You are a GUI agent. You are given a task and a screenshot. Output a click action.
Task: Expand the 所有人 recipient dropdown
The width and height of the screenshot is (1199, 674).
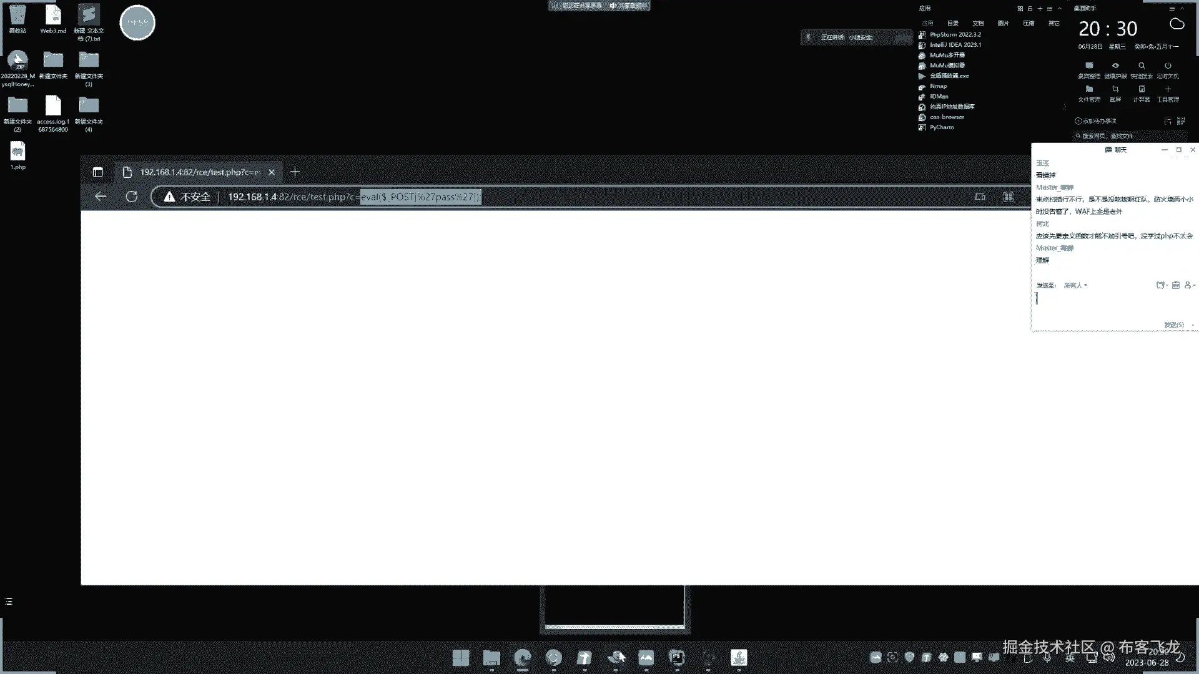click(x=1075, y=285)
